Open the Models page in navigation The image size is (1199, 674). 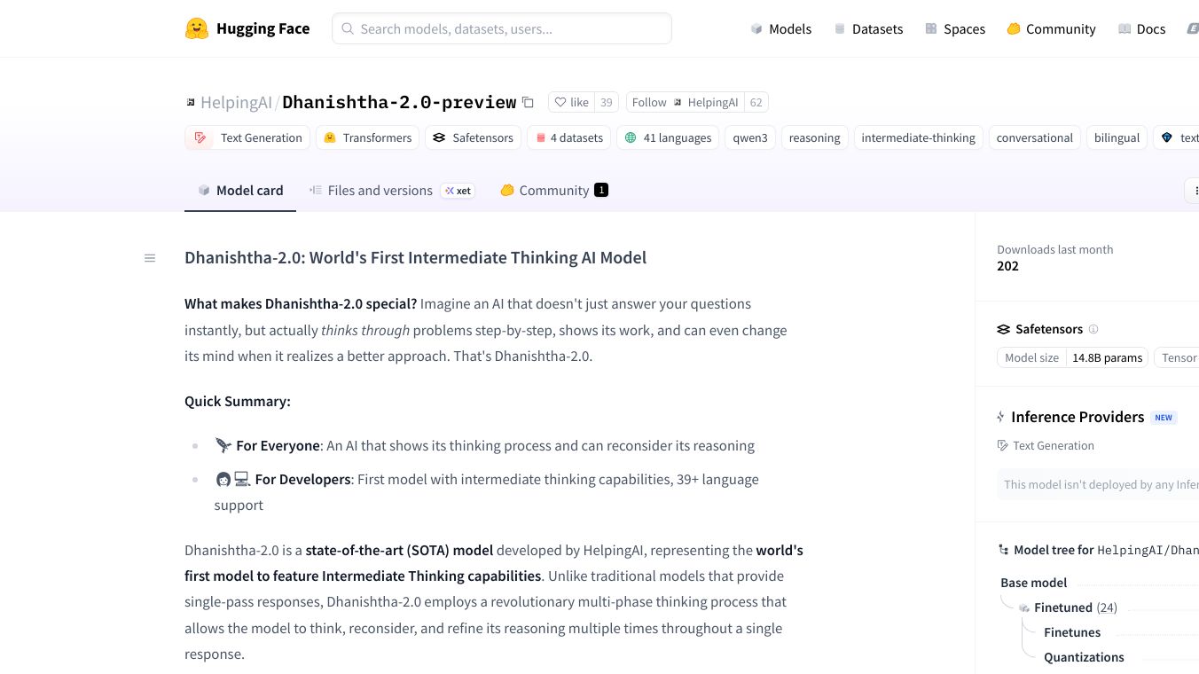[x=780, y=28]
